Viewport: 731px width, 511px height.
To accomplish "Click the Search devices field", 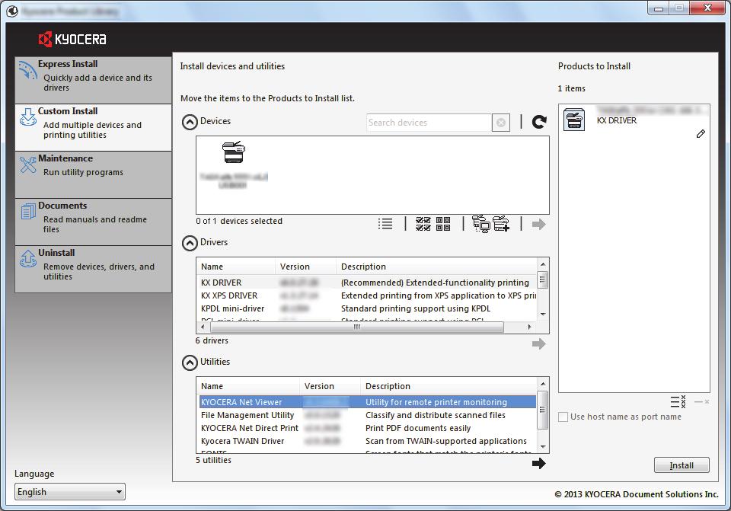I will tap(429, 123).
